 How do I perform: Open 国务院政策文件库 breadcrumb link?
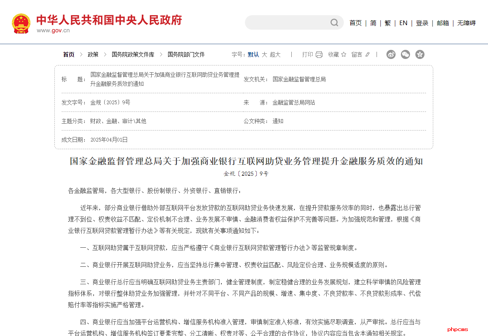133,54
